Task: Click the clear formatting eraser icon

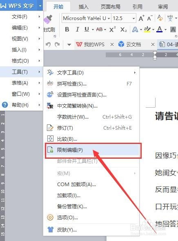Action: click(x=160, y=18)
